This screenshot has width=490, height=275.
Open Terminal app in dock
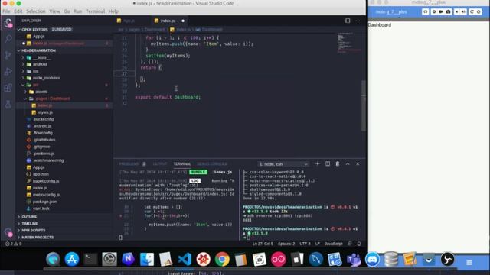[90, 259]
